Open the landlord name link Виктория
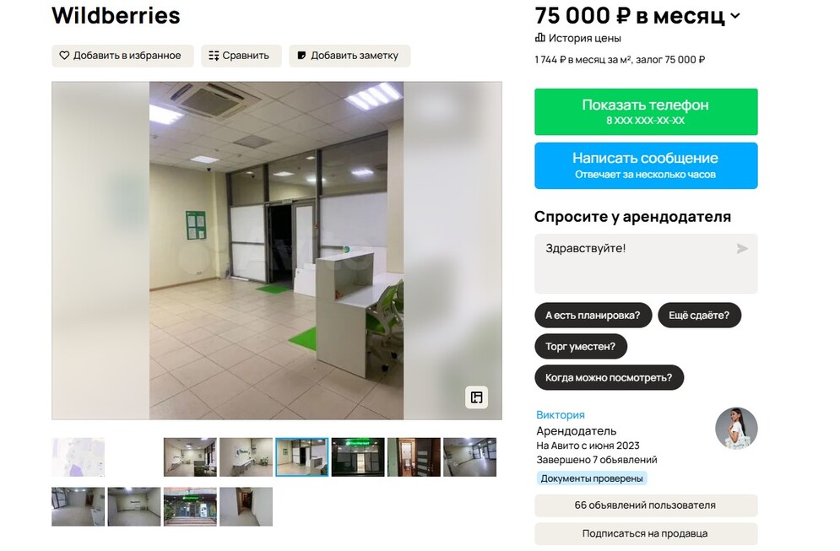The height and width of the screenshot is (551, 840). click(561, 414)
